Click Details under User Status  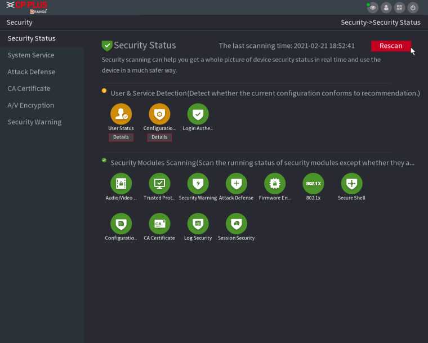click(121, 137)
